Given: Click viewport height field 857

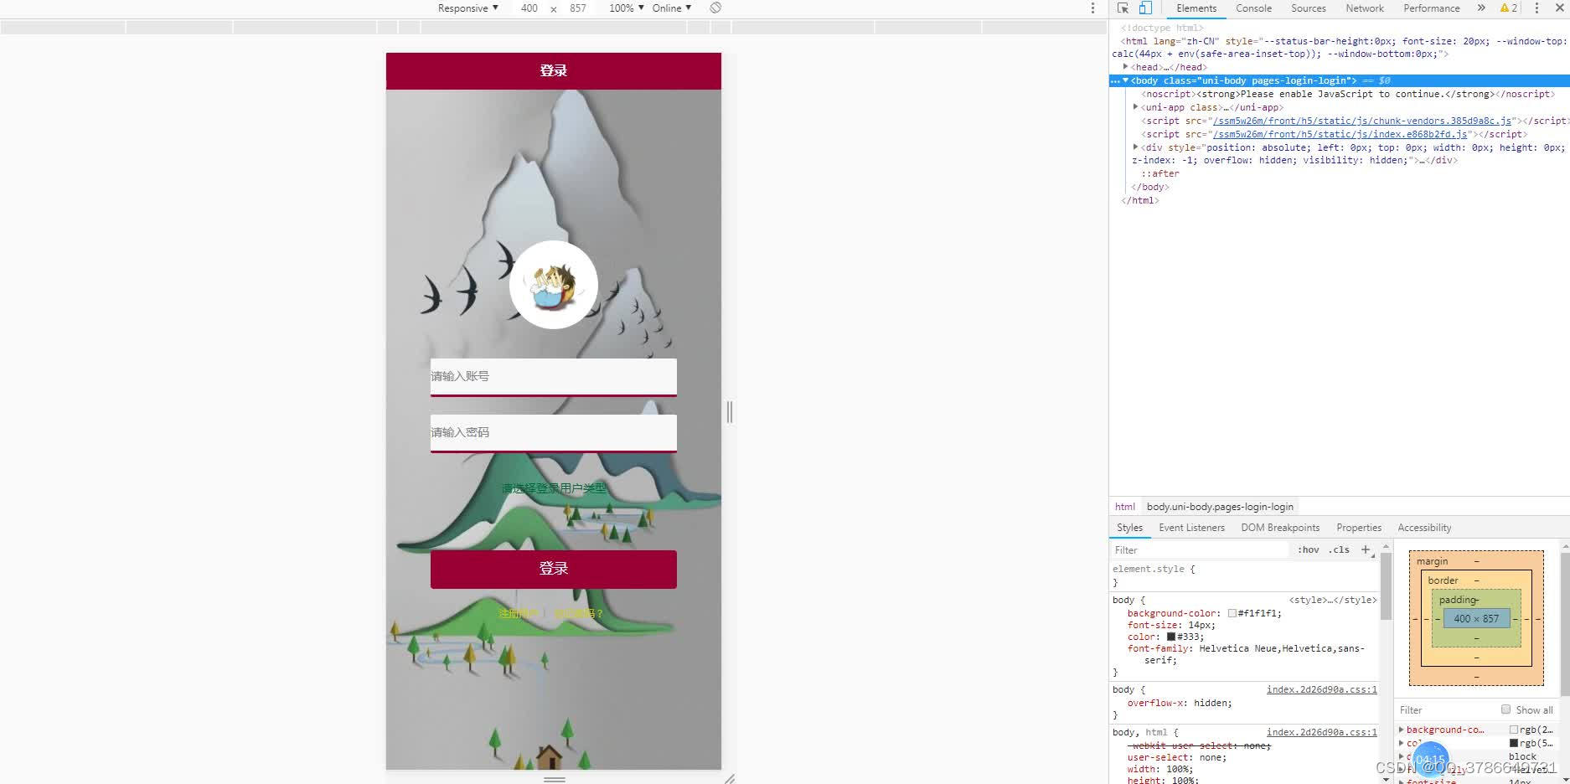Looking at the screenshot, I should [578, 8].
